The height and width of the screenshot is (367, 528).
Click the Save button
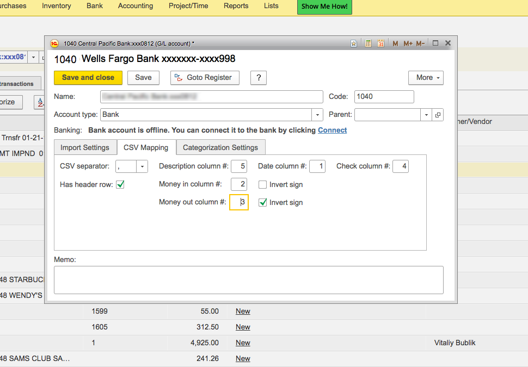tap(144, 78)
